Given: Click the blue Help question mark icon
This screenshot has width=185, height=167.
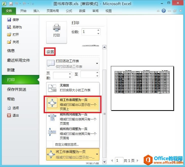Looking at the screenshot, I should point(164,11).
